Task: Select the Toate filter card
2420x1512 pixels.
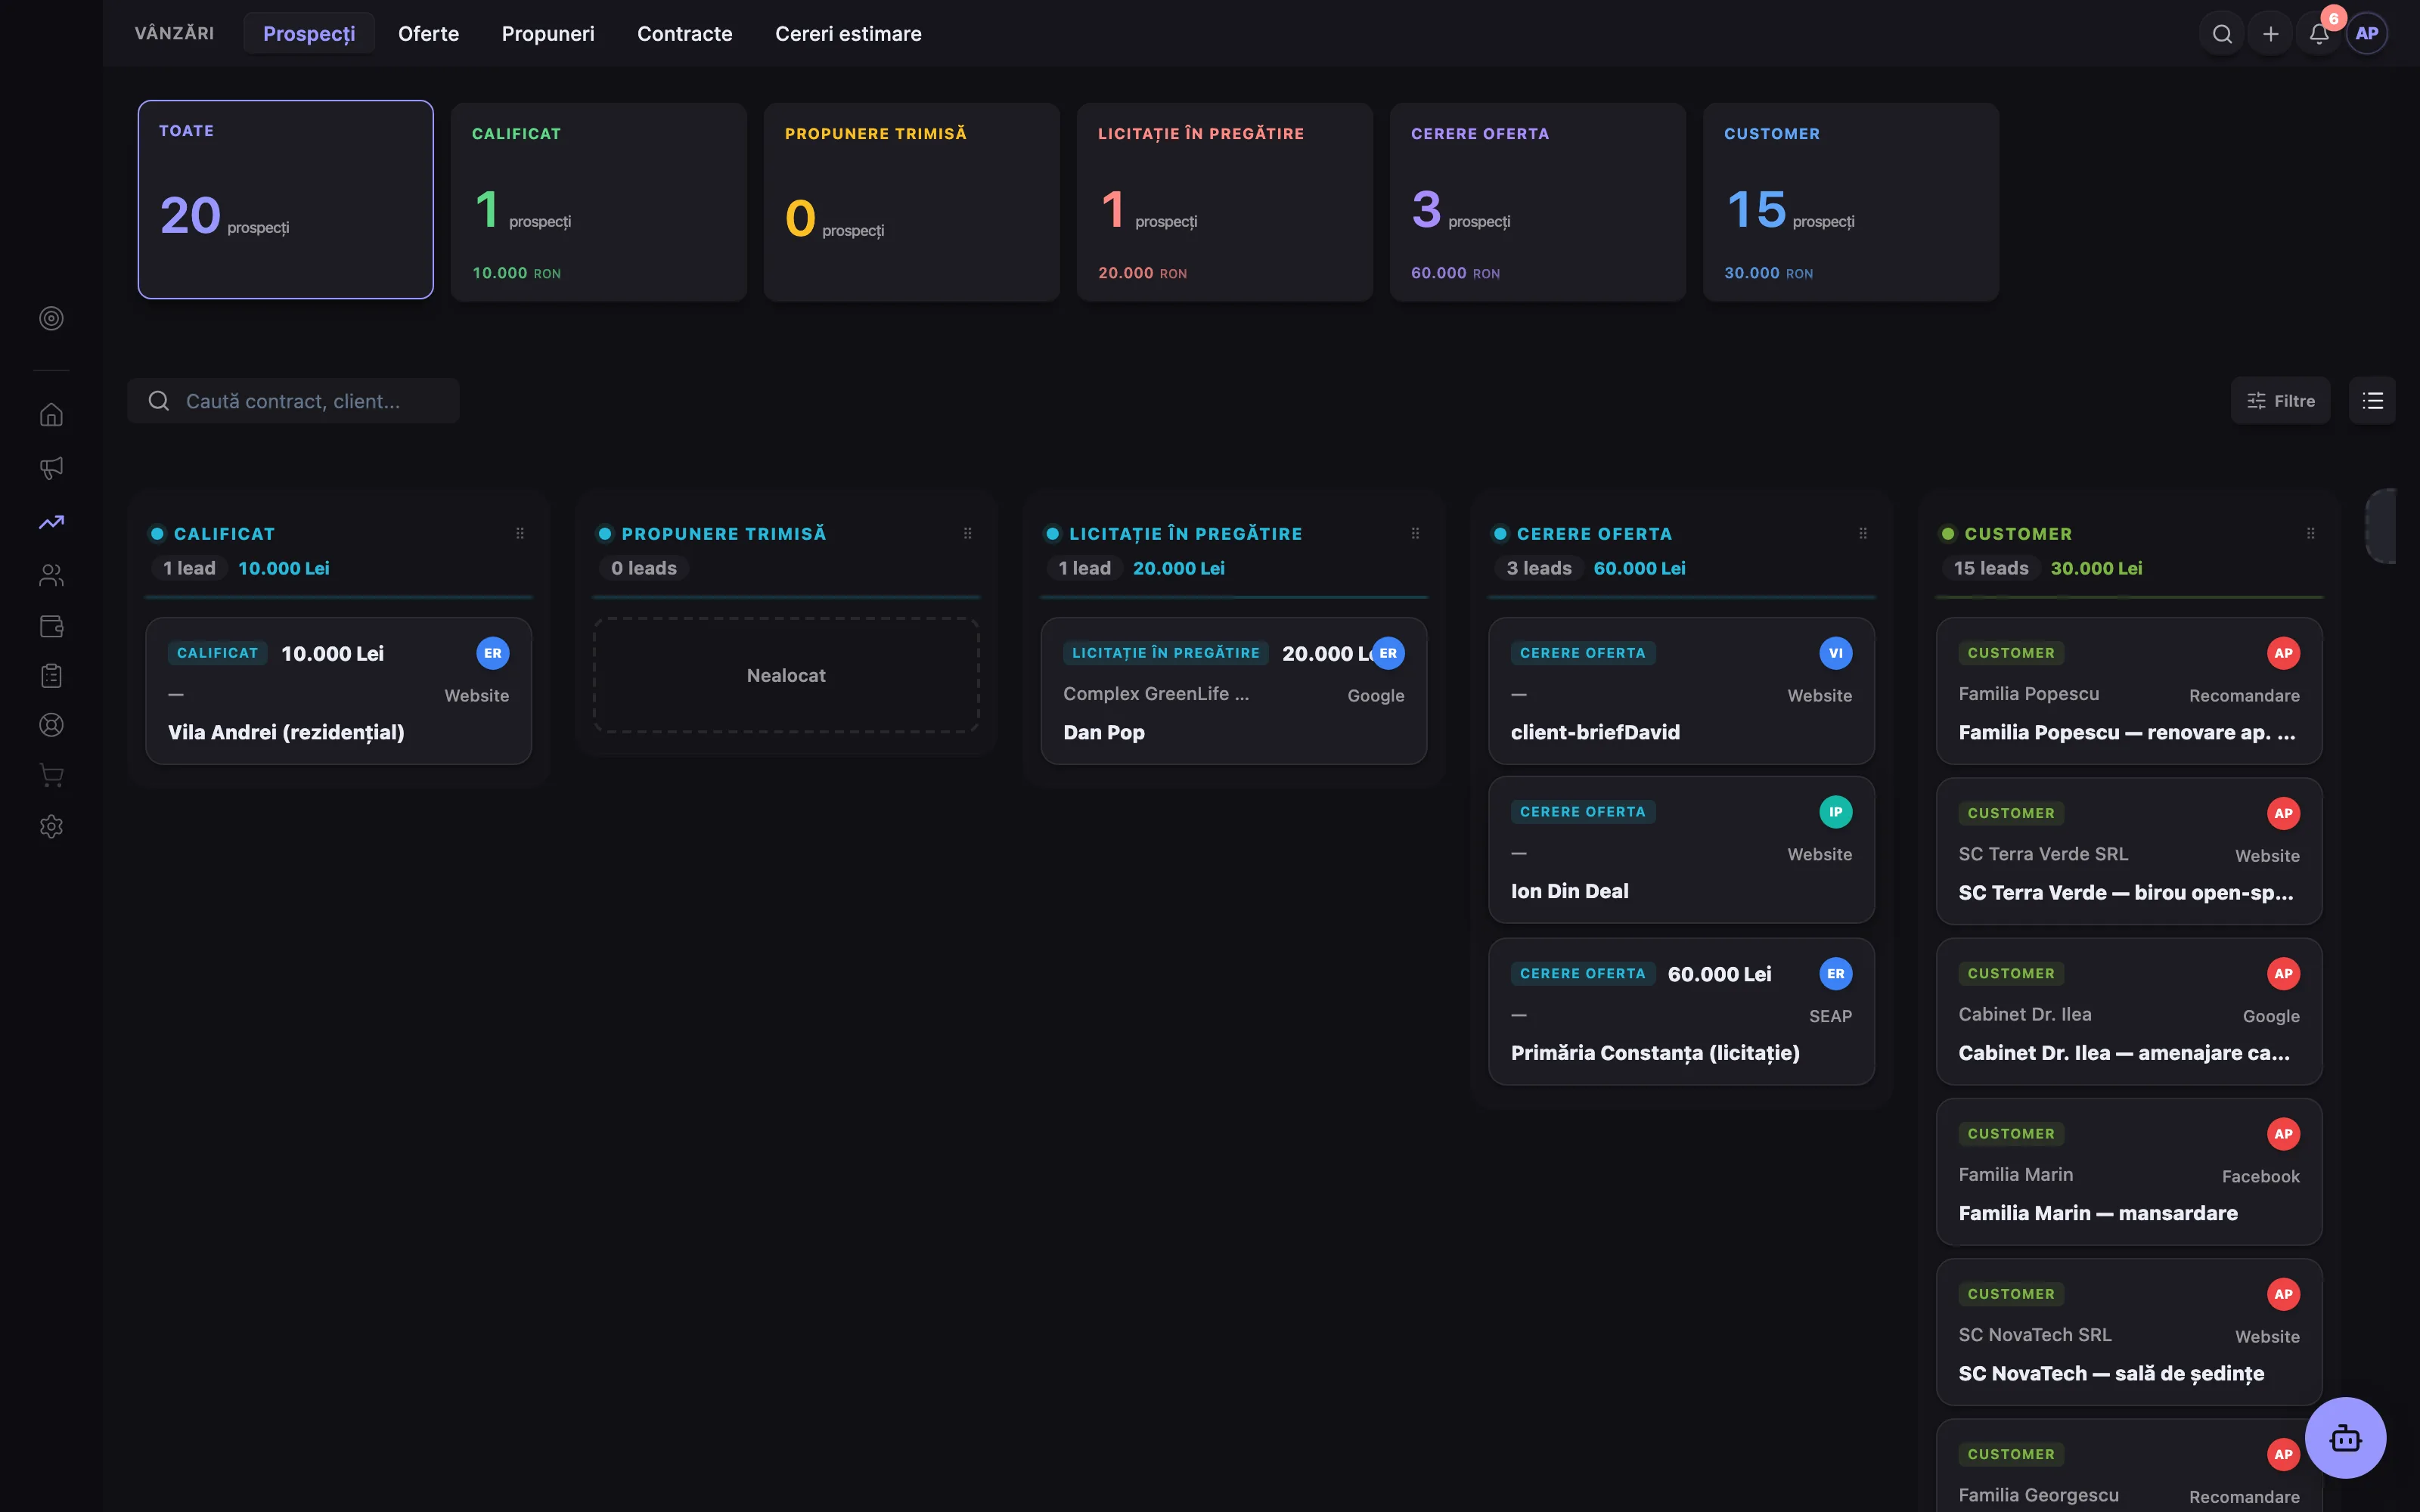Action: (286, 199)
